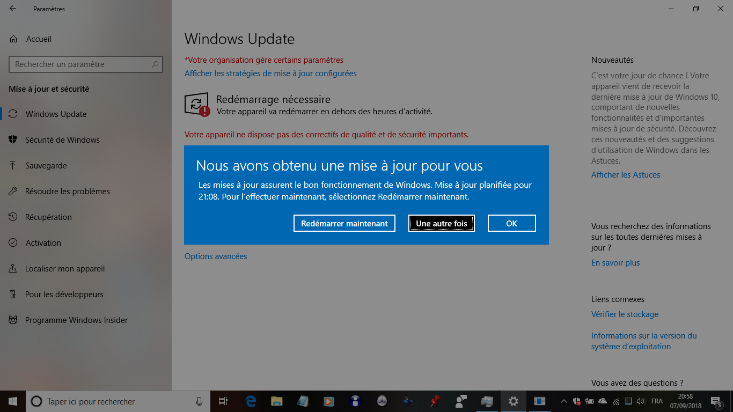
Task: Open Informations sur la version du système link
Action: coord(644,341)
